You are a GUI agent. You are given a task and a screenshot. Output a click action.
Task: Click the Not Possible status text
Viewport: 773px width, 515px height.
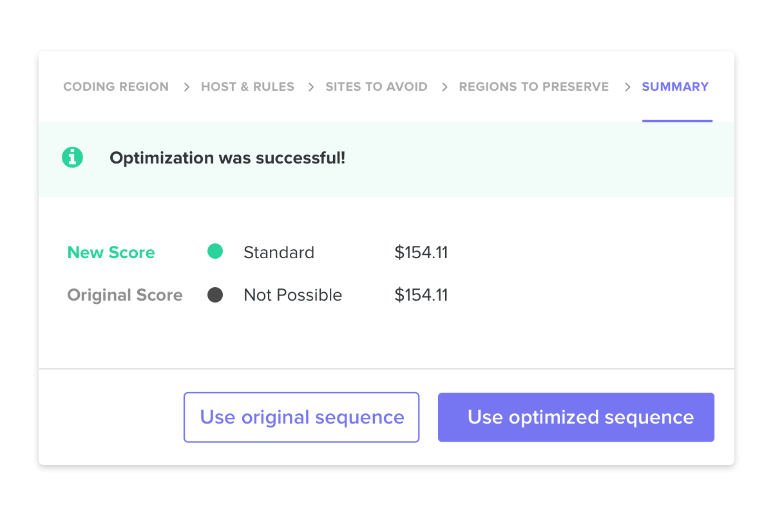pyautogui.click(x=292, y=295)
